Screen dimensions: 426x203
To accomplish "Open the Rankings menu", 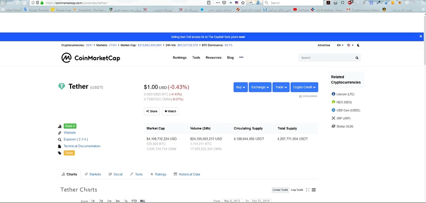I will coord(179,58).
